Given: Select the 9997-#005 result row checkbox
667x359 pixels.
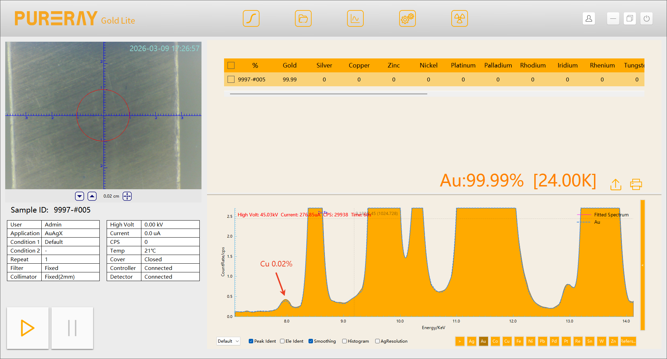Looking at the screenshot, I should click(x=231, y=80).
